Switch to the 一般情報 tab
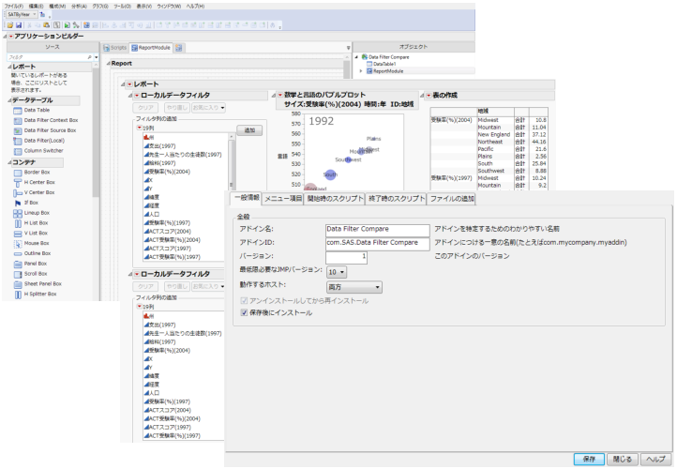 coord(247,198)
